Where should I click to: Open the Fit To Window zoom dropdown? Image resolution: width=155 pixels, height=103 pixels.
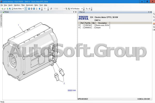82,9
